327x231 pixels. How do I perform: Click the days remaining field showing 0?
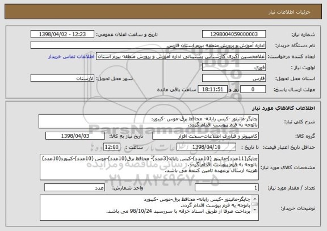pyautogui.click(x=253, y=89)
